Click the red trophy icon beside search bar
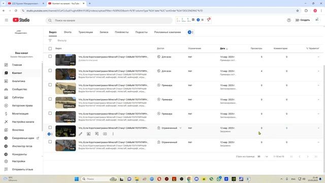325x183 pixels. click(x=209, y=19)
